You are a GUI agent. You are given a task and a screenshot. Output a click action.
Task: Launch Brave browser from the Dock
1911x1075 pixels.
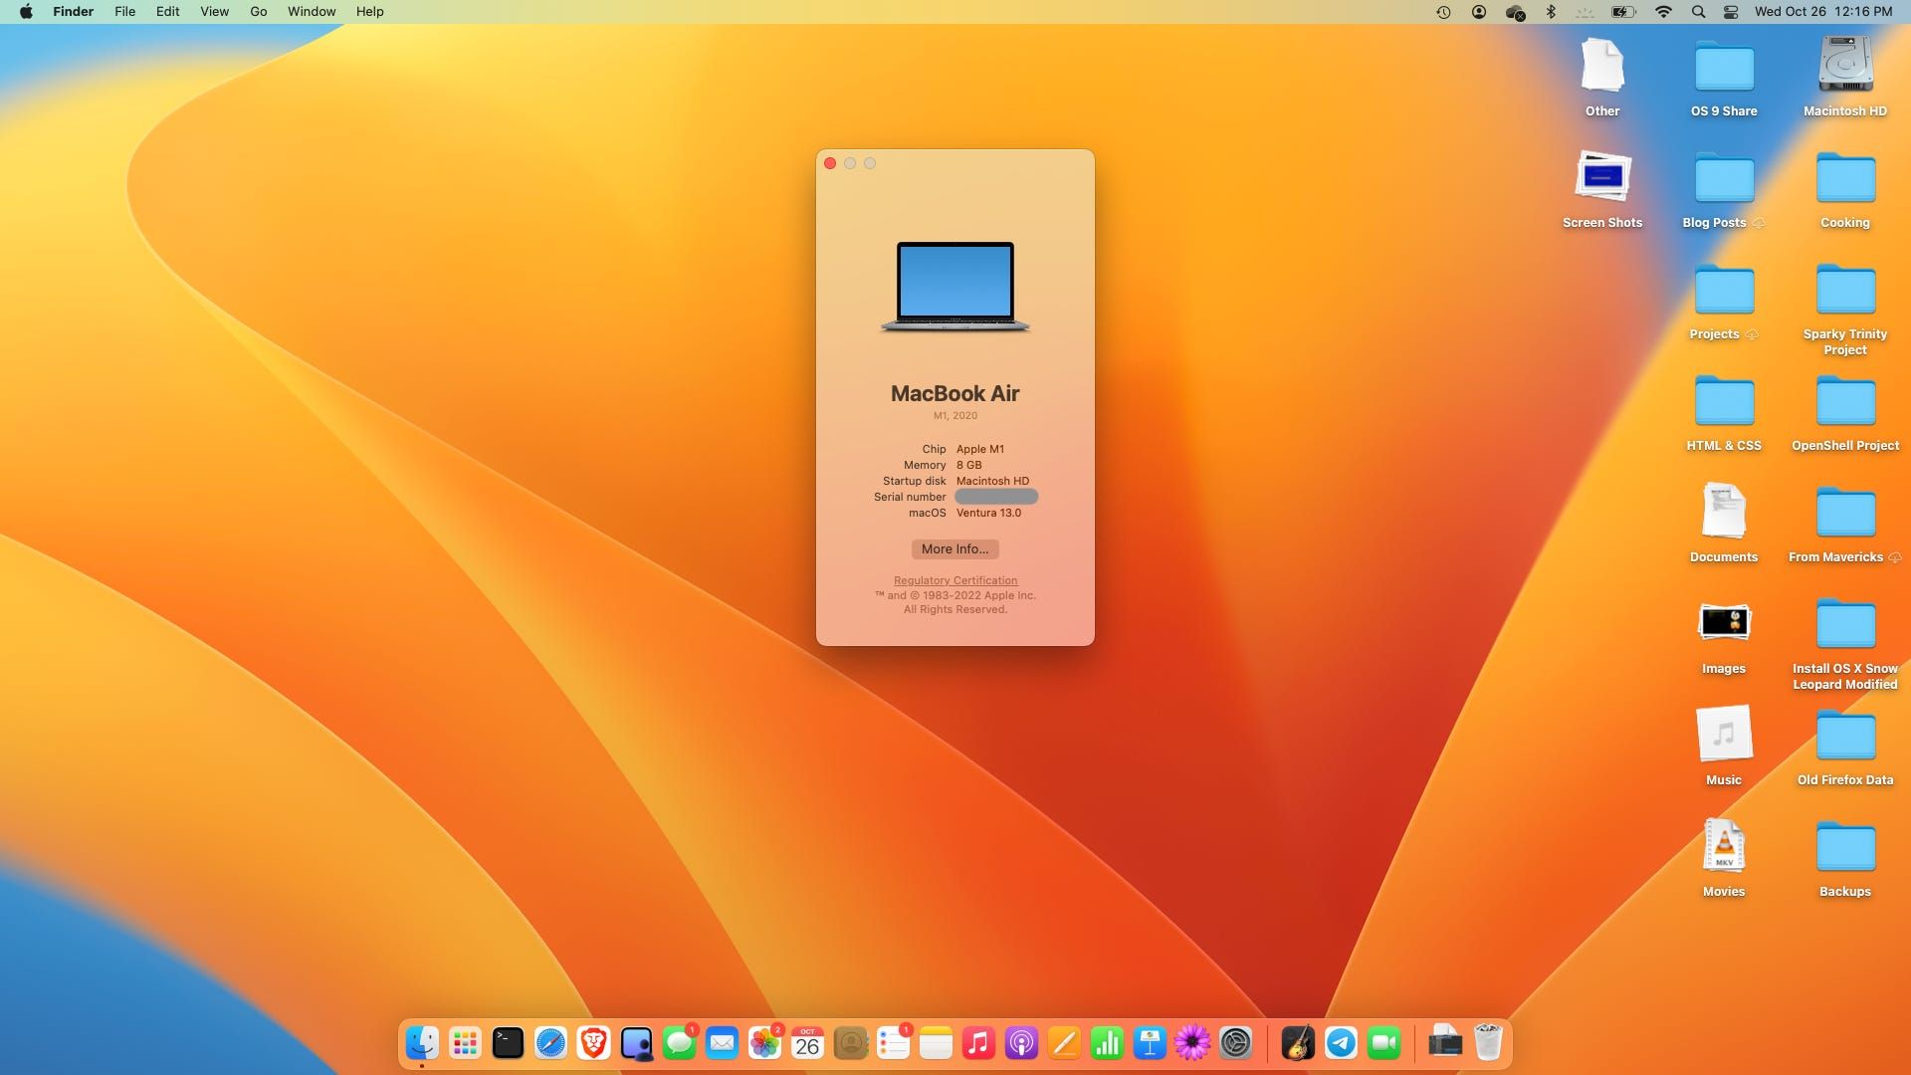point(593,1043)
